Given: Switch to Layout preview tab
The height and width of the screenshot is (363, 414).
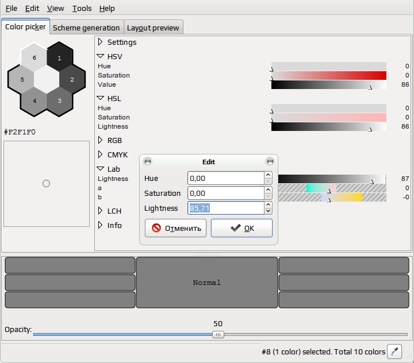Looking at the screenshot, I should click(x=153, y=28).
